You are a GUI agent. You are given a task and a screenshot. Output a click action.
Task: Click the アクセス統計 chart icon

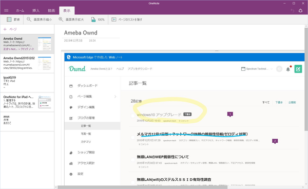tap(71, 163)
